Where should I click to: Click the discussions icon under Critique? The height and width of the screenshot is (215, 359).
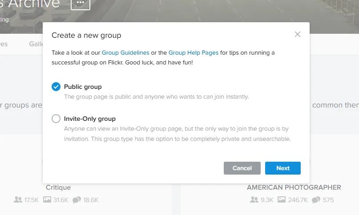(x=77, y=200)
